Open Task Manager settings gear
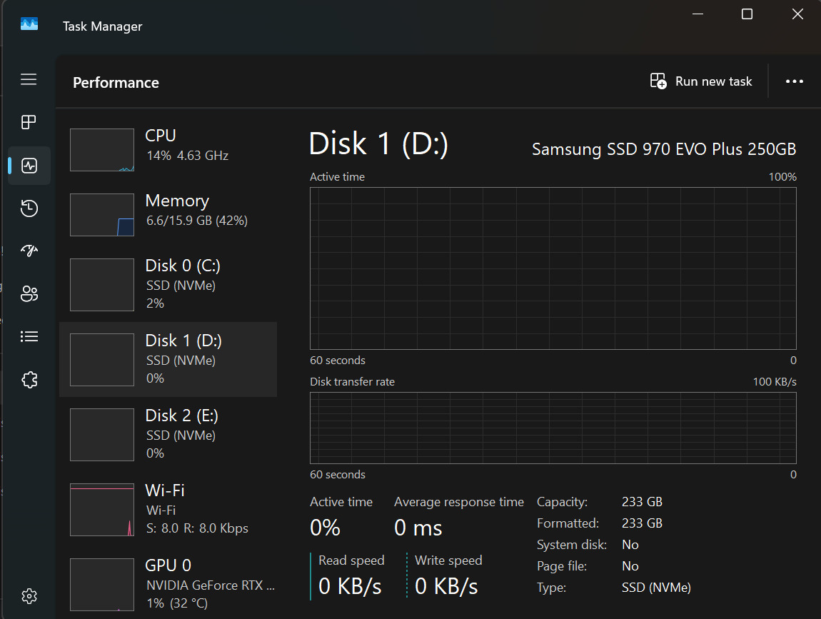 pyautogui.click(x=29, y=595)
